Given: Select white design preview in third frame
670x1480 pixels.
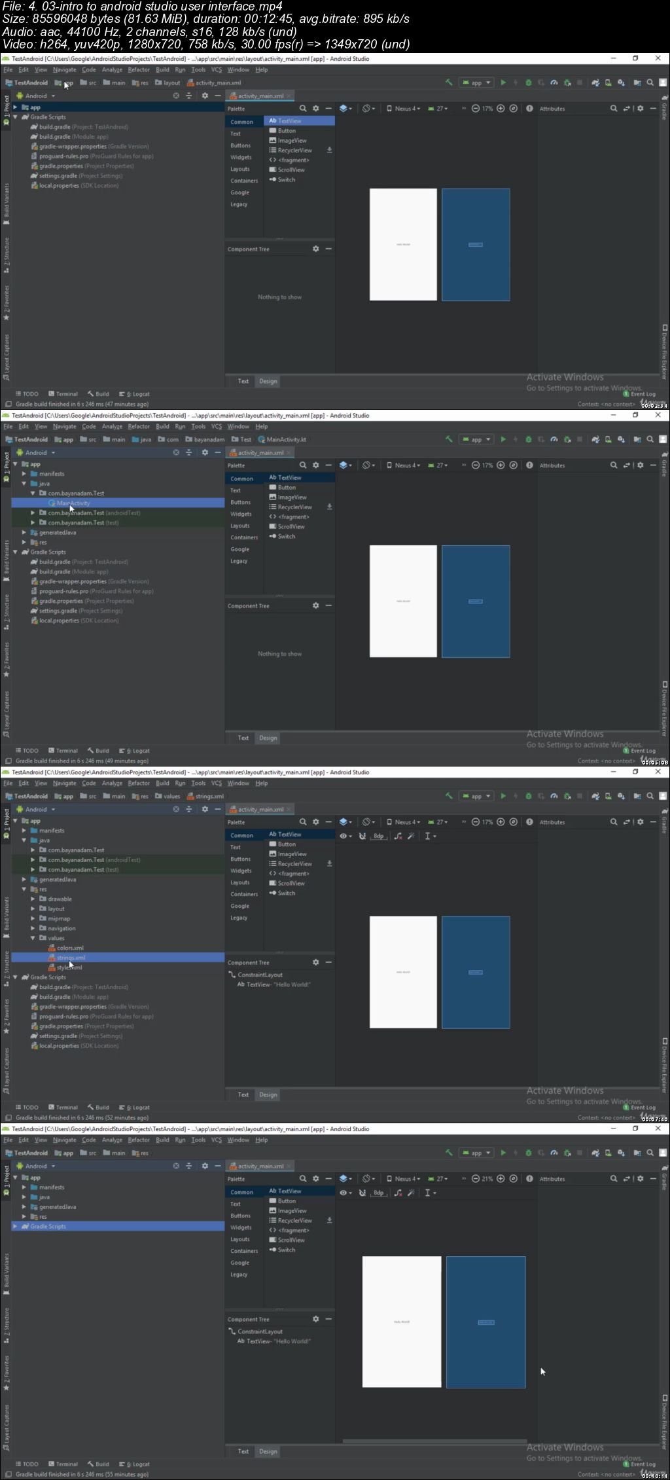Looking at the screenshot, I should point(403,972).
